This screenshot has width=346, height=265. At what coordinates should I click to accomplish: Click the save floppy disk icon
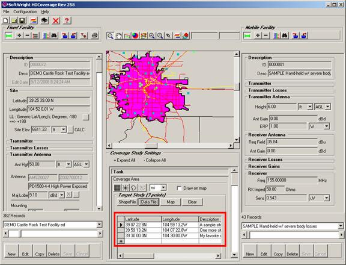tap(22, 20)
